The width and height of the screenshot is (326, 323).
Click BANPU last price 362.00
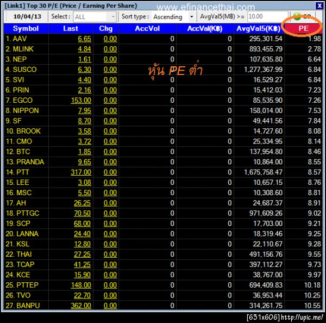pos(81,306)
